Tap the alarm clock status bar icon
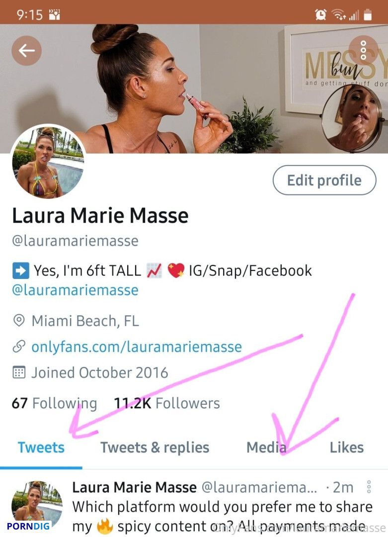388x537 pixels. pos(320,14)
